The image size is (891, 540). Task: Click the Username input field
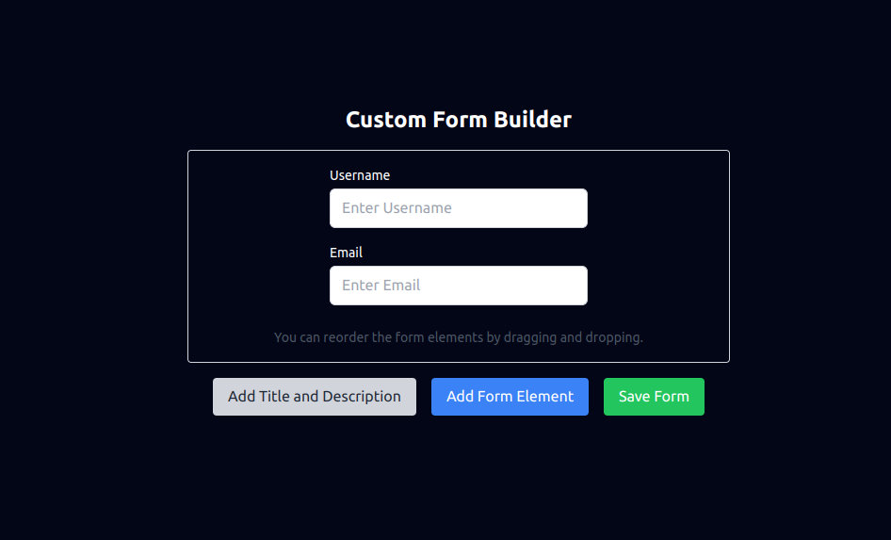(458, 208)
